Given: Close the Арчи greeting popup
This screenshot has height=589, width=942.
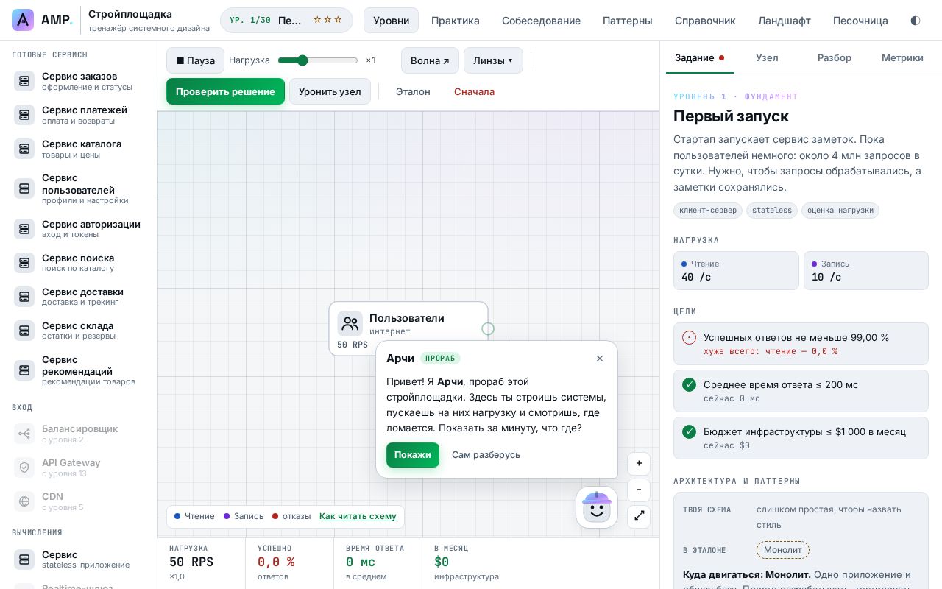Looking at the screenshot, I should [x=600, y=359].
